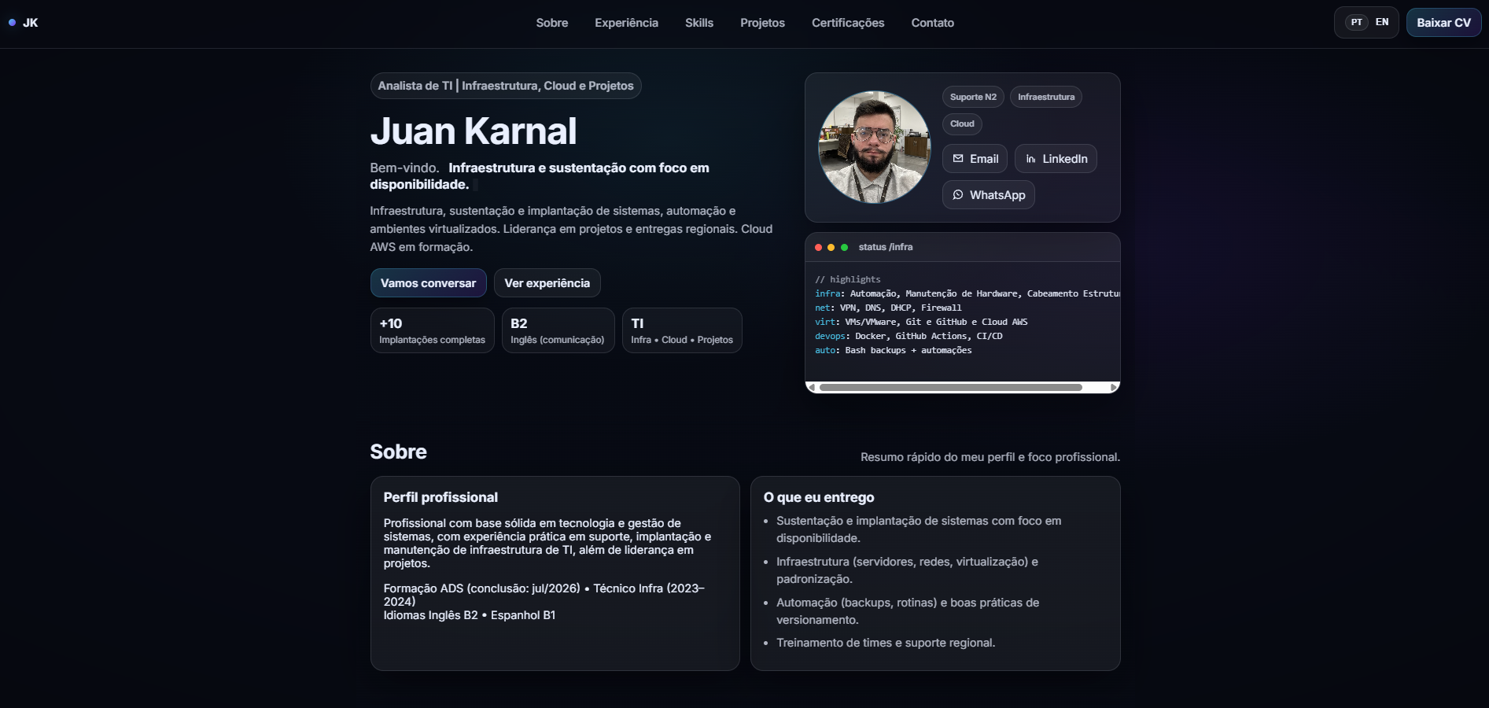Image resolution: width=1489 pixels, height=708 pixels.
Task: Click the Baixar CV button
Action: [1443, 22]
